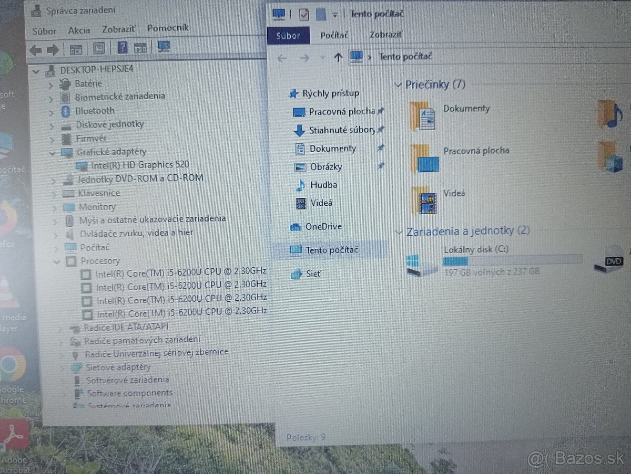
Task: Unpin Stiahnuté súbory from Quick Access
Action: pos(381,130)
